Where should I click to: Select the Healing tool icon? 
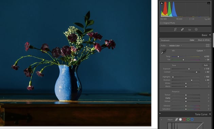182,30
